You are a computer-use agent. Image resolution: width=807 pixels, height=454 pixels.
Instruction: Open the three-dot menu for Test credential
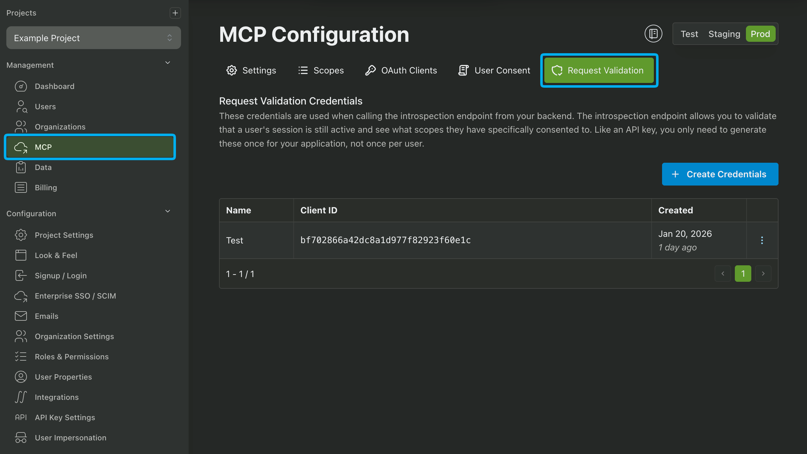pos(762,240)
